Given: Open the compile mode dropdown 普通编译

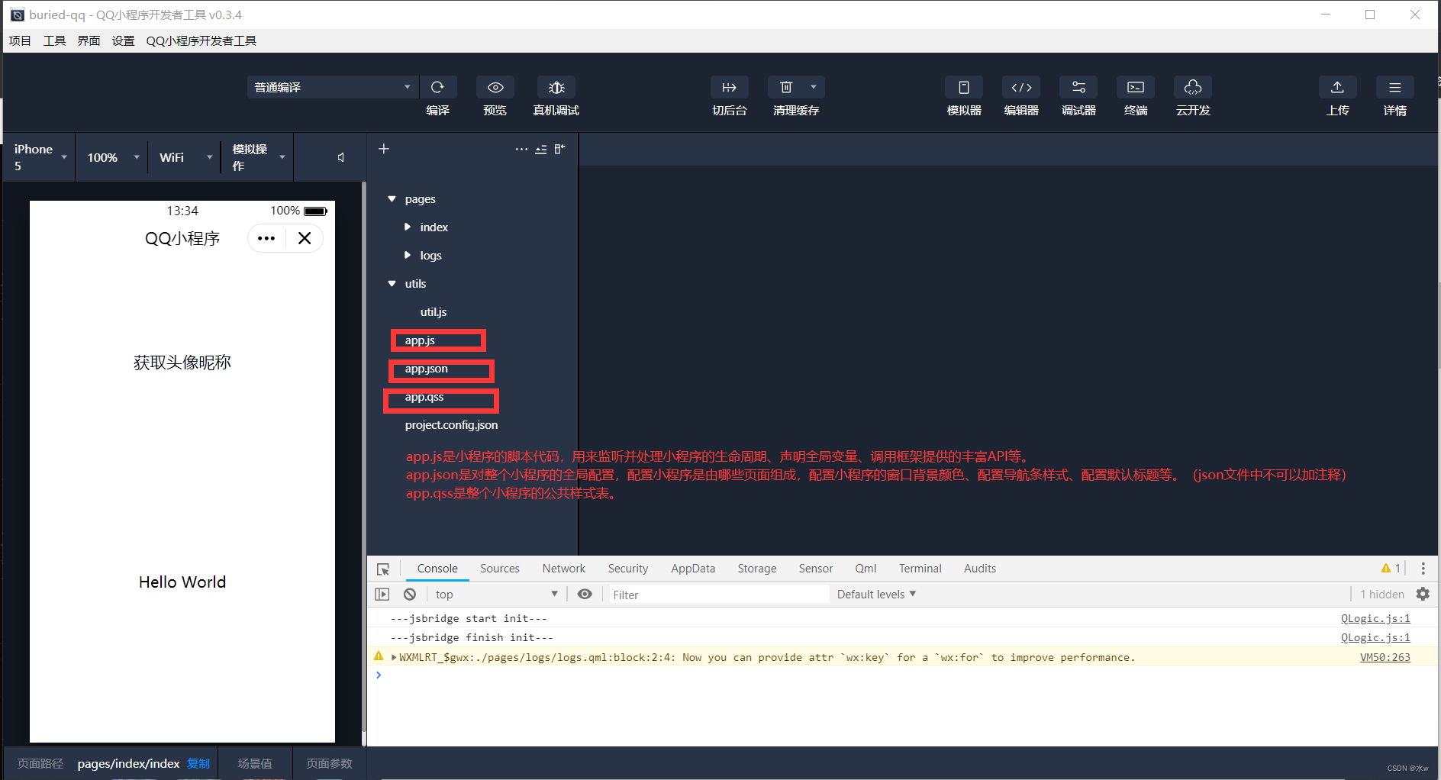Looking at the screenshot, I should (x=333, y=87).
